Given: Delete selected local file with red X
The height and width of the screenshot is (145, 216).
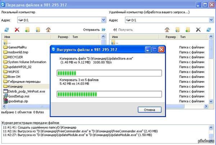Looking at the screenshot, I should [17, 29].
